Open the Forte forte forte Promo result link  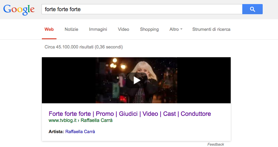(130, 114)
